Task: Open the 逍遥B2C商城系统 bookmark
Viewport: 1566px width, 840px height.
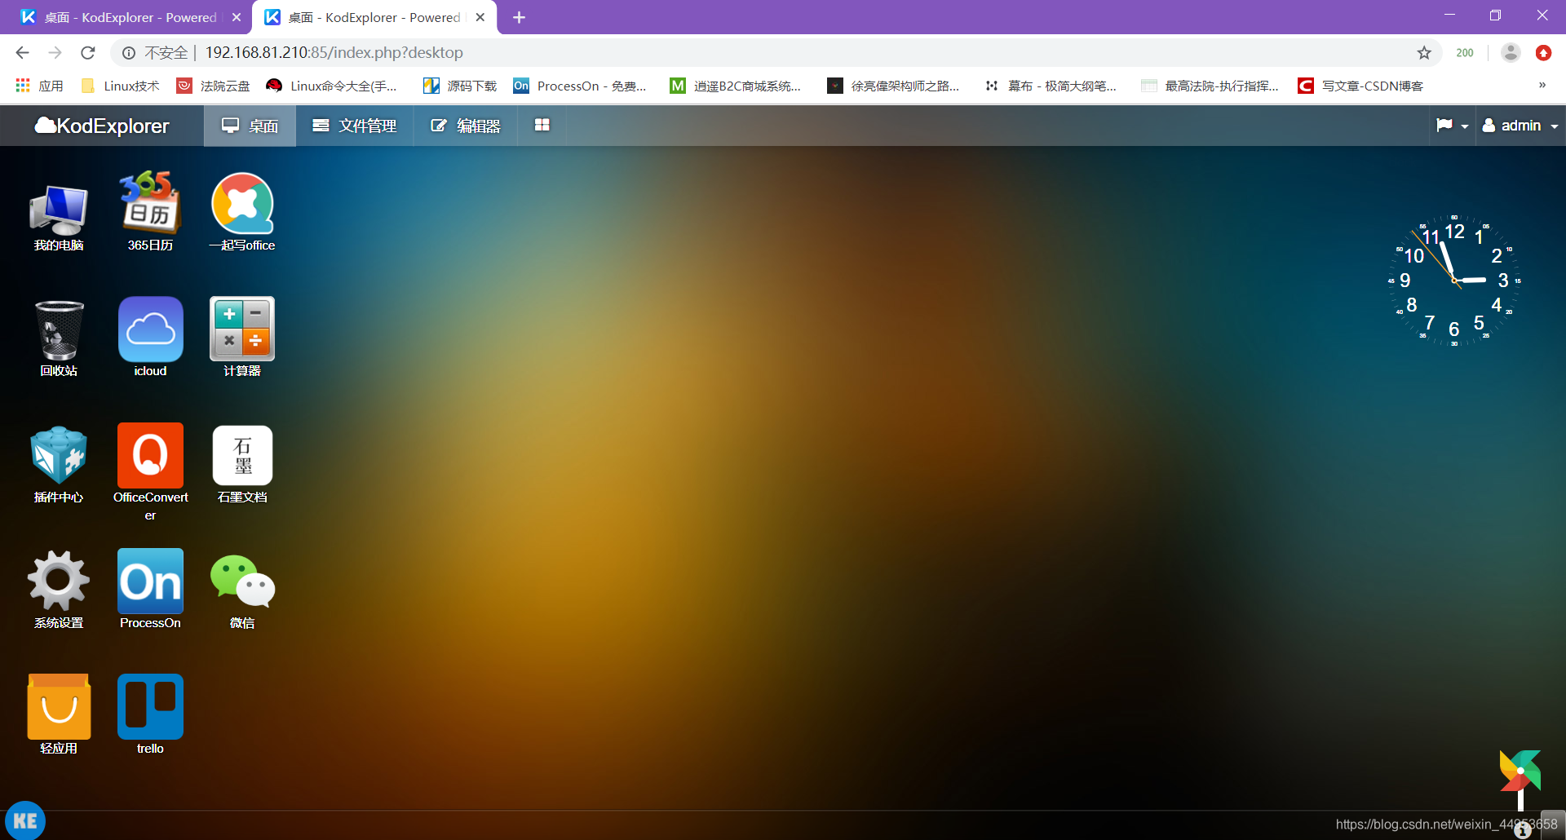Action: (x=736, y=86)
